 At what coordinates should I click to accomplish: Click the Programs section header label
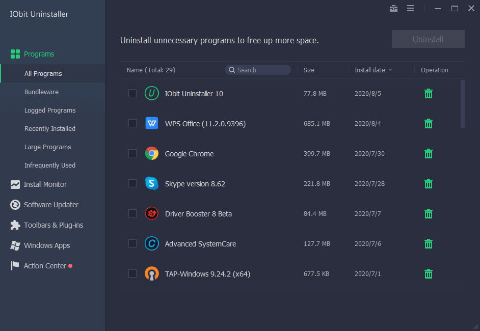click(x=39, y=54)
